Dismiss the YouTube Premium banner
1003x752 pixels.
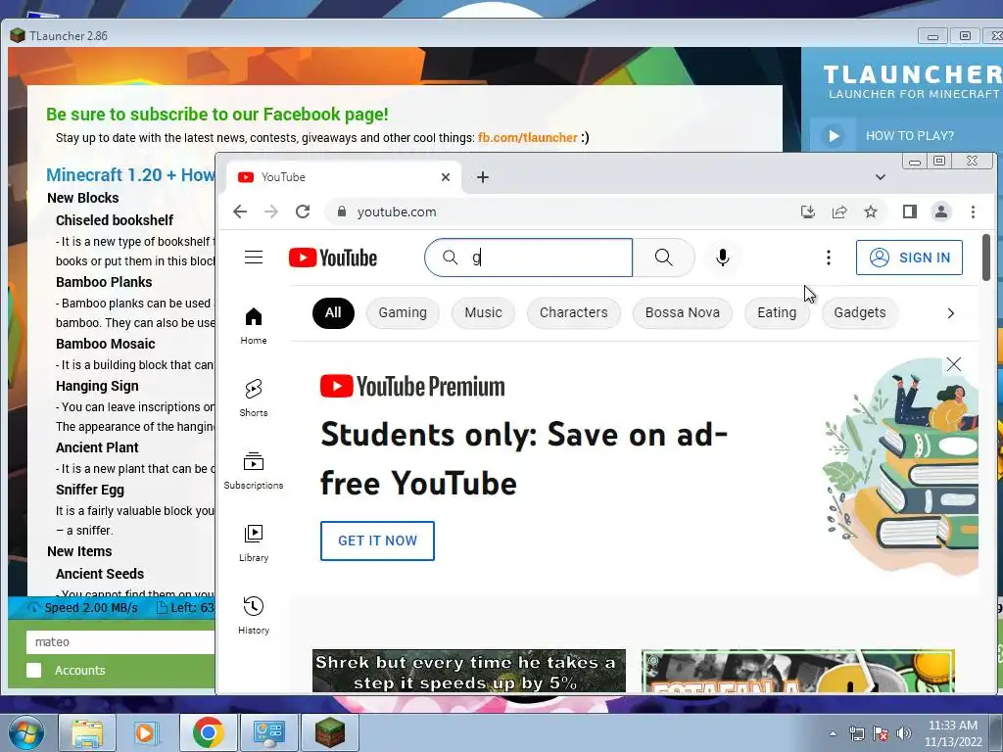coord(954,364)
